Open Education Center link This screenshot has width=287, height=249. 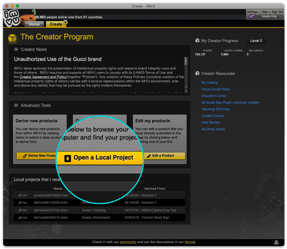(x=214, y=96)
